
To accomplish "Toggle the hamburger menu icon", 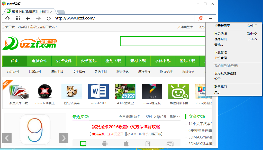I will (x=211, y=18).
